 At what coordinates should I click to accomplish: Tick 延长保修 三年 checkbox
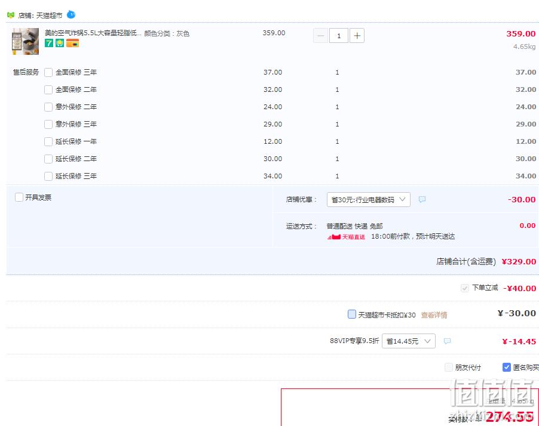coord(48,176)
